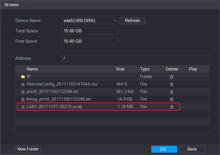Click file icon beside LAN1-20171107135215.pcap
This screenshot has width=220, height=155.
pyautogui.click(x=23, y=107)
